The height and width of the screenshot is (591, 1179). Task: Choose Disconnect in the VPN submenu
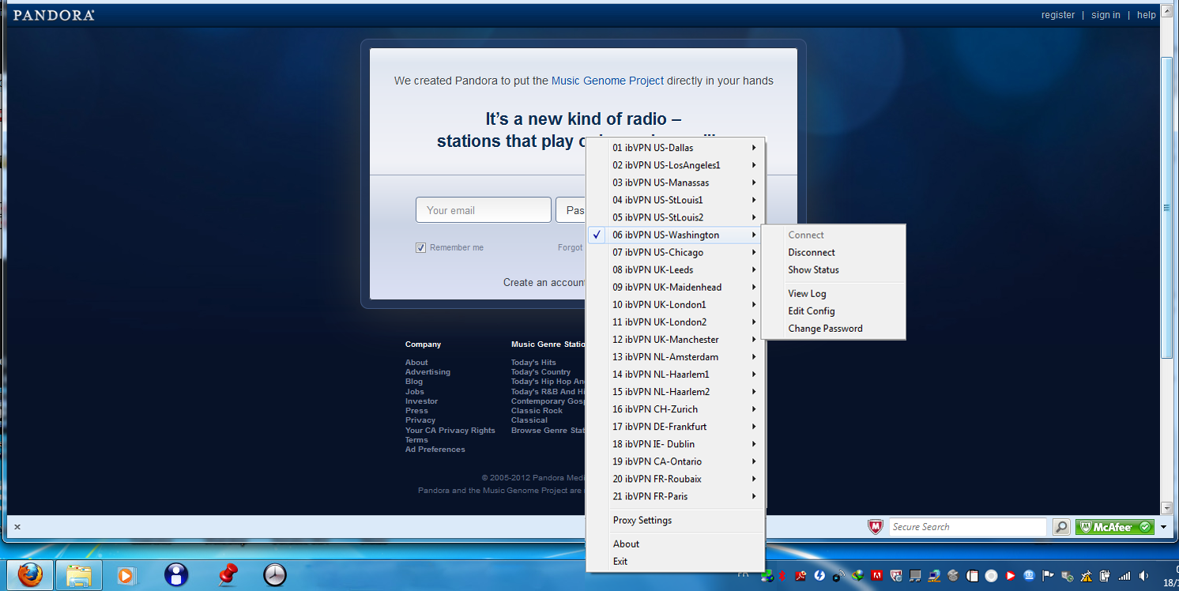click(x=833, y=253)
